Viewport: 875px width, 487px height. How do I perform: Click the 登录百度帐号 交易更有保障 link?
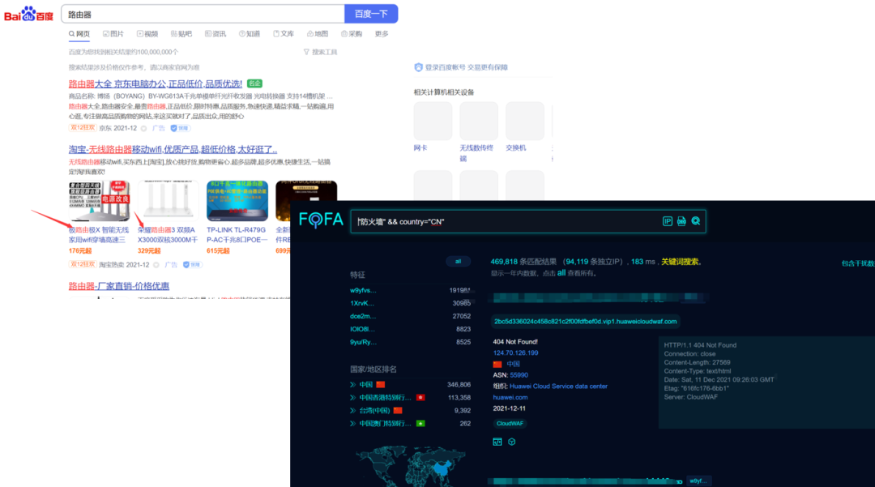(467, 67)
